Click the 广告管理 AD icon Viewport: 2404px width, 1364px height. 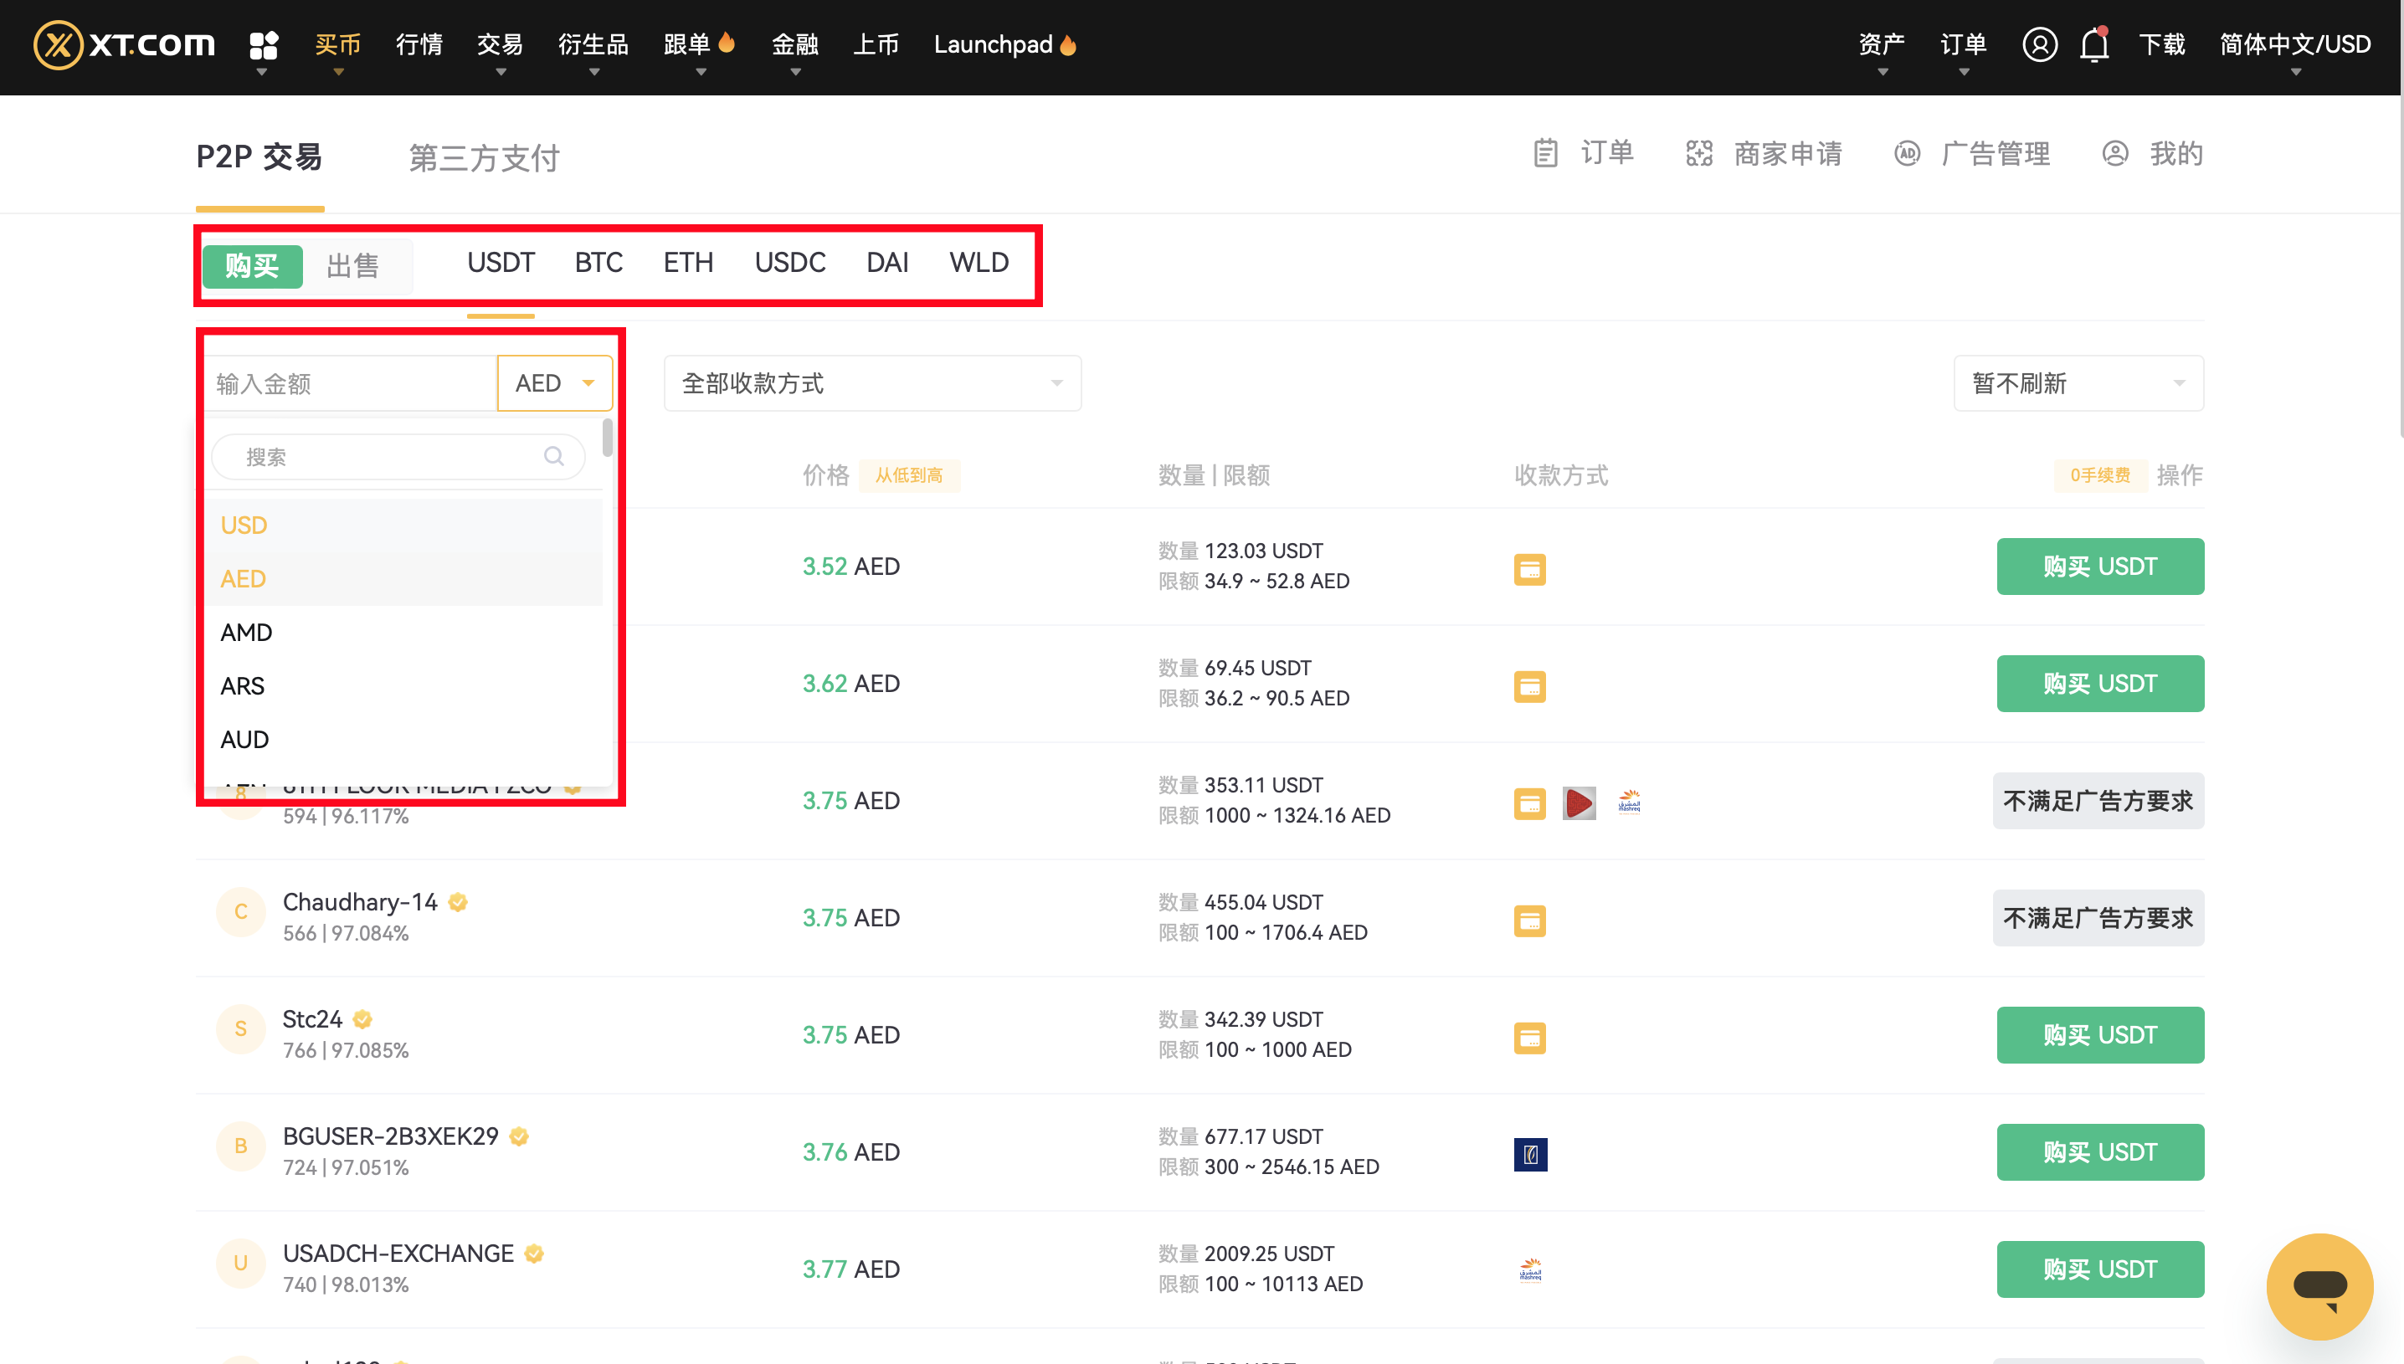click(x=1907, y=152)
